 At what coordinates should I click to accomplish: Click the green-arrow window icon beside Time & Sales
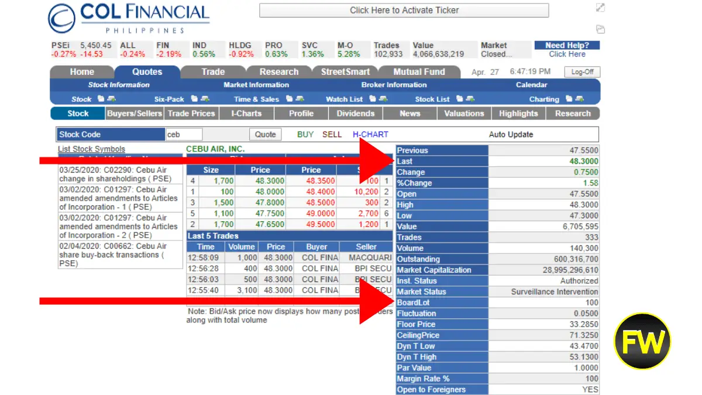click(300, 99)
